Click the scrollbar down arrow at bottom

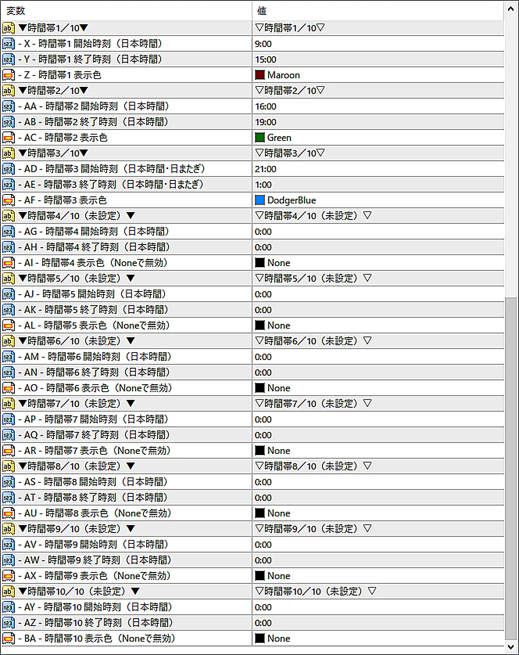coord(511,647)
